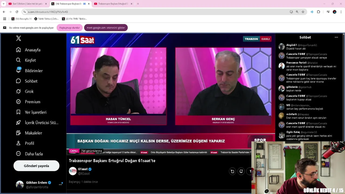Click the Gönderi yayınla button
Screen dimensions: 345x194
36,166
